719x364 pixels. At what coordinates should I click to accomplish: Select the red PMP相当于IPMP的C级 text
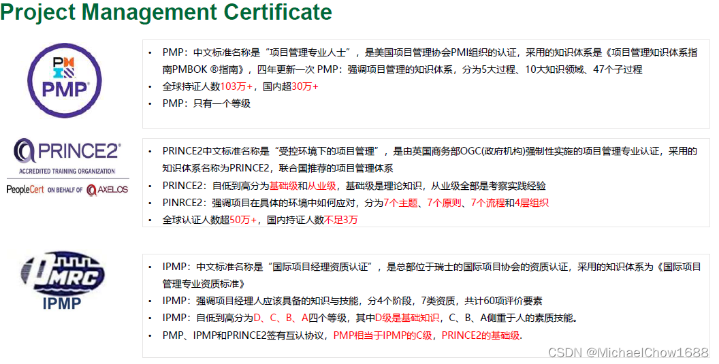(383, 335)
